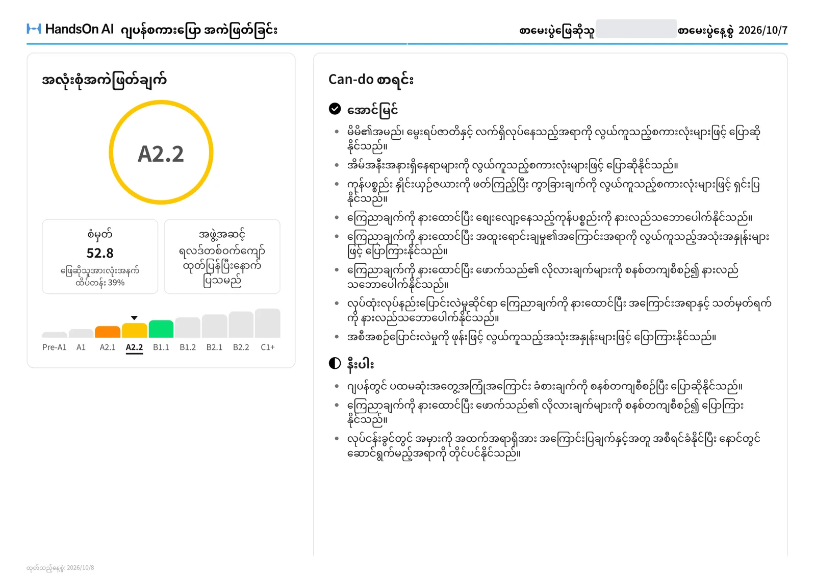Image resolution: width=816 pixels, height=577 pixels.
Task: Click the HandsOn AI title text
Action: [80, 29]
